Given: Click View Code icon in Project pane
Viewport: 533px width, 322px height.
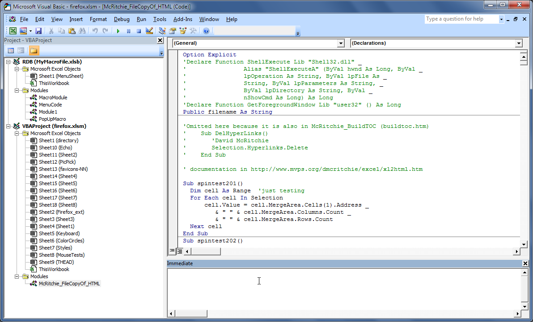Looking at the screenshot, I should 11,51.
